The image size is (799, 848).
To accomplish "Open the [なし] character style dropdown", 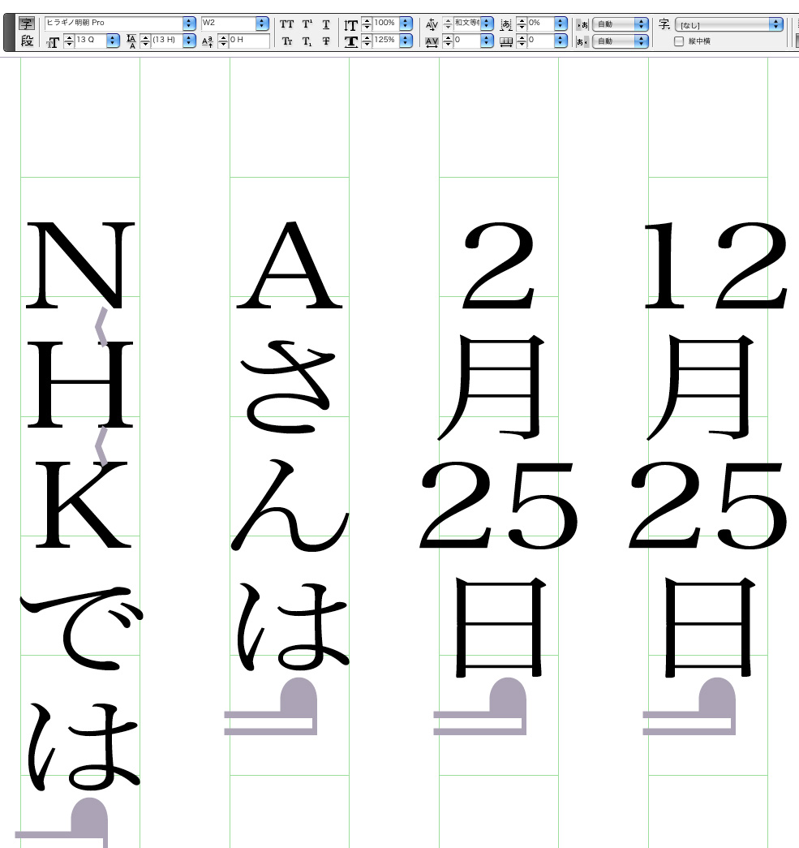I will 729,24.
